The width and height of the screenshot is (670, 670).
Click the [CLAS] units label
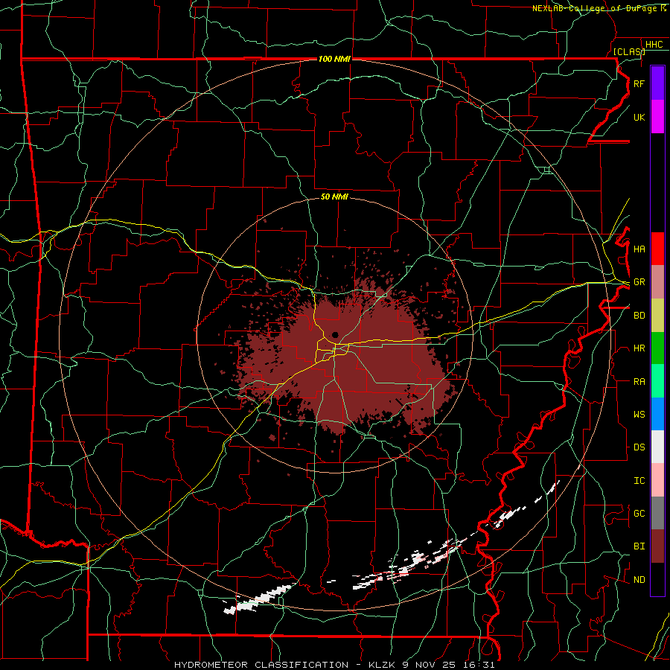click(629, 51)
